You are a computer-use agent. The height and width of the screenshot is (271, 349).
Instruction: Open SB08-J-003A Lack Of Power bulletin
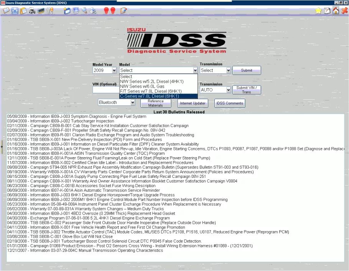(176, 149)
